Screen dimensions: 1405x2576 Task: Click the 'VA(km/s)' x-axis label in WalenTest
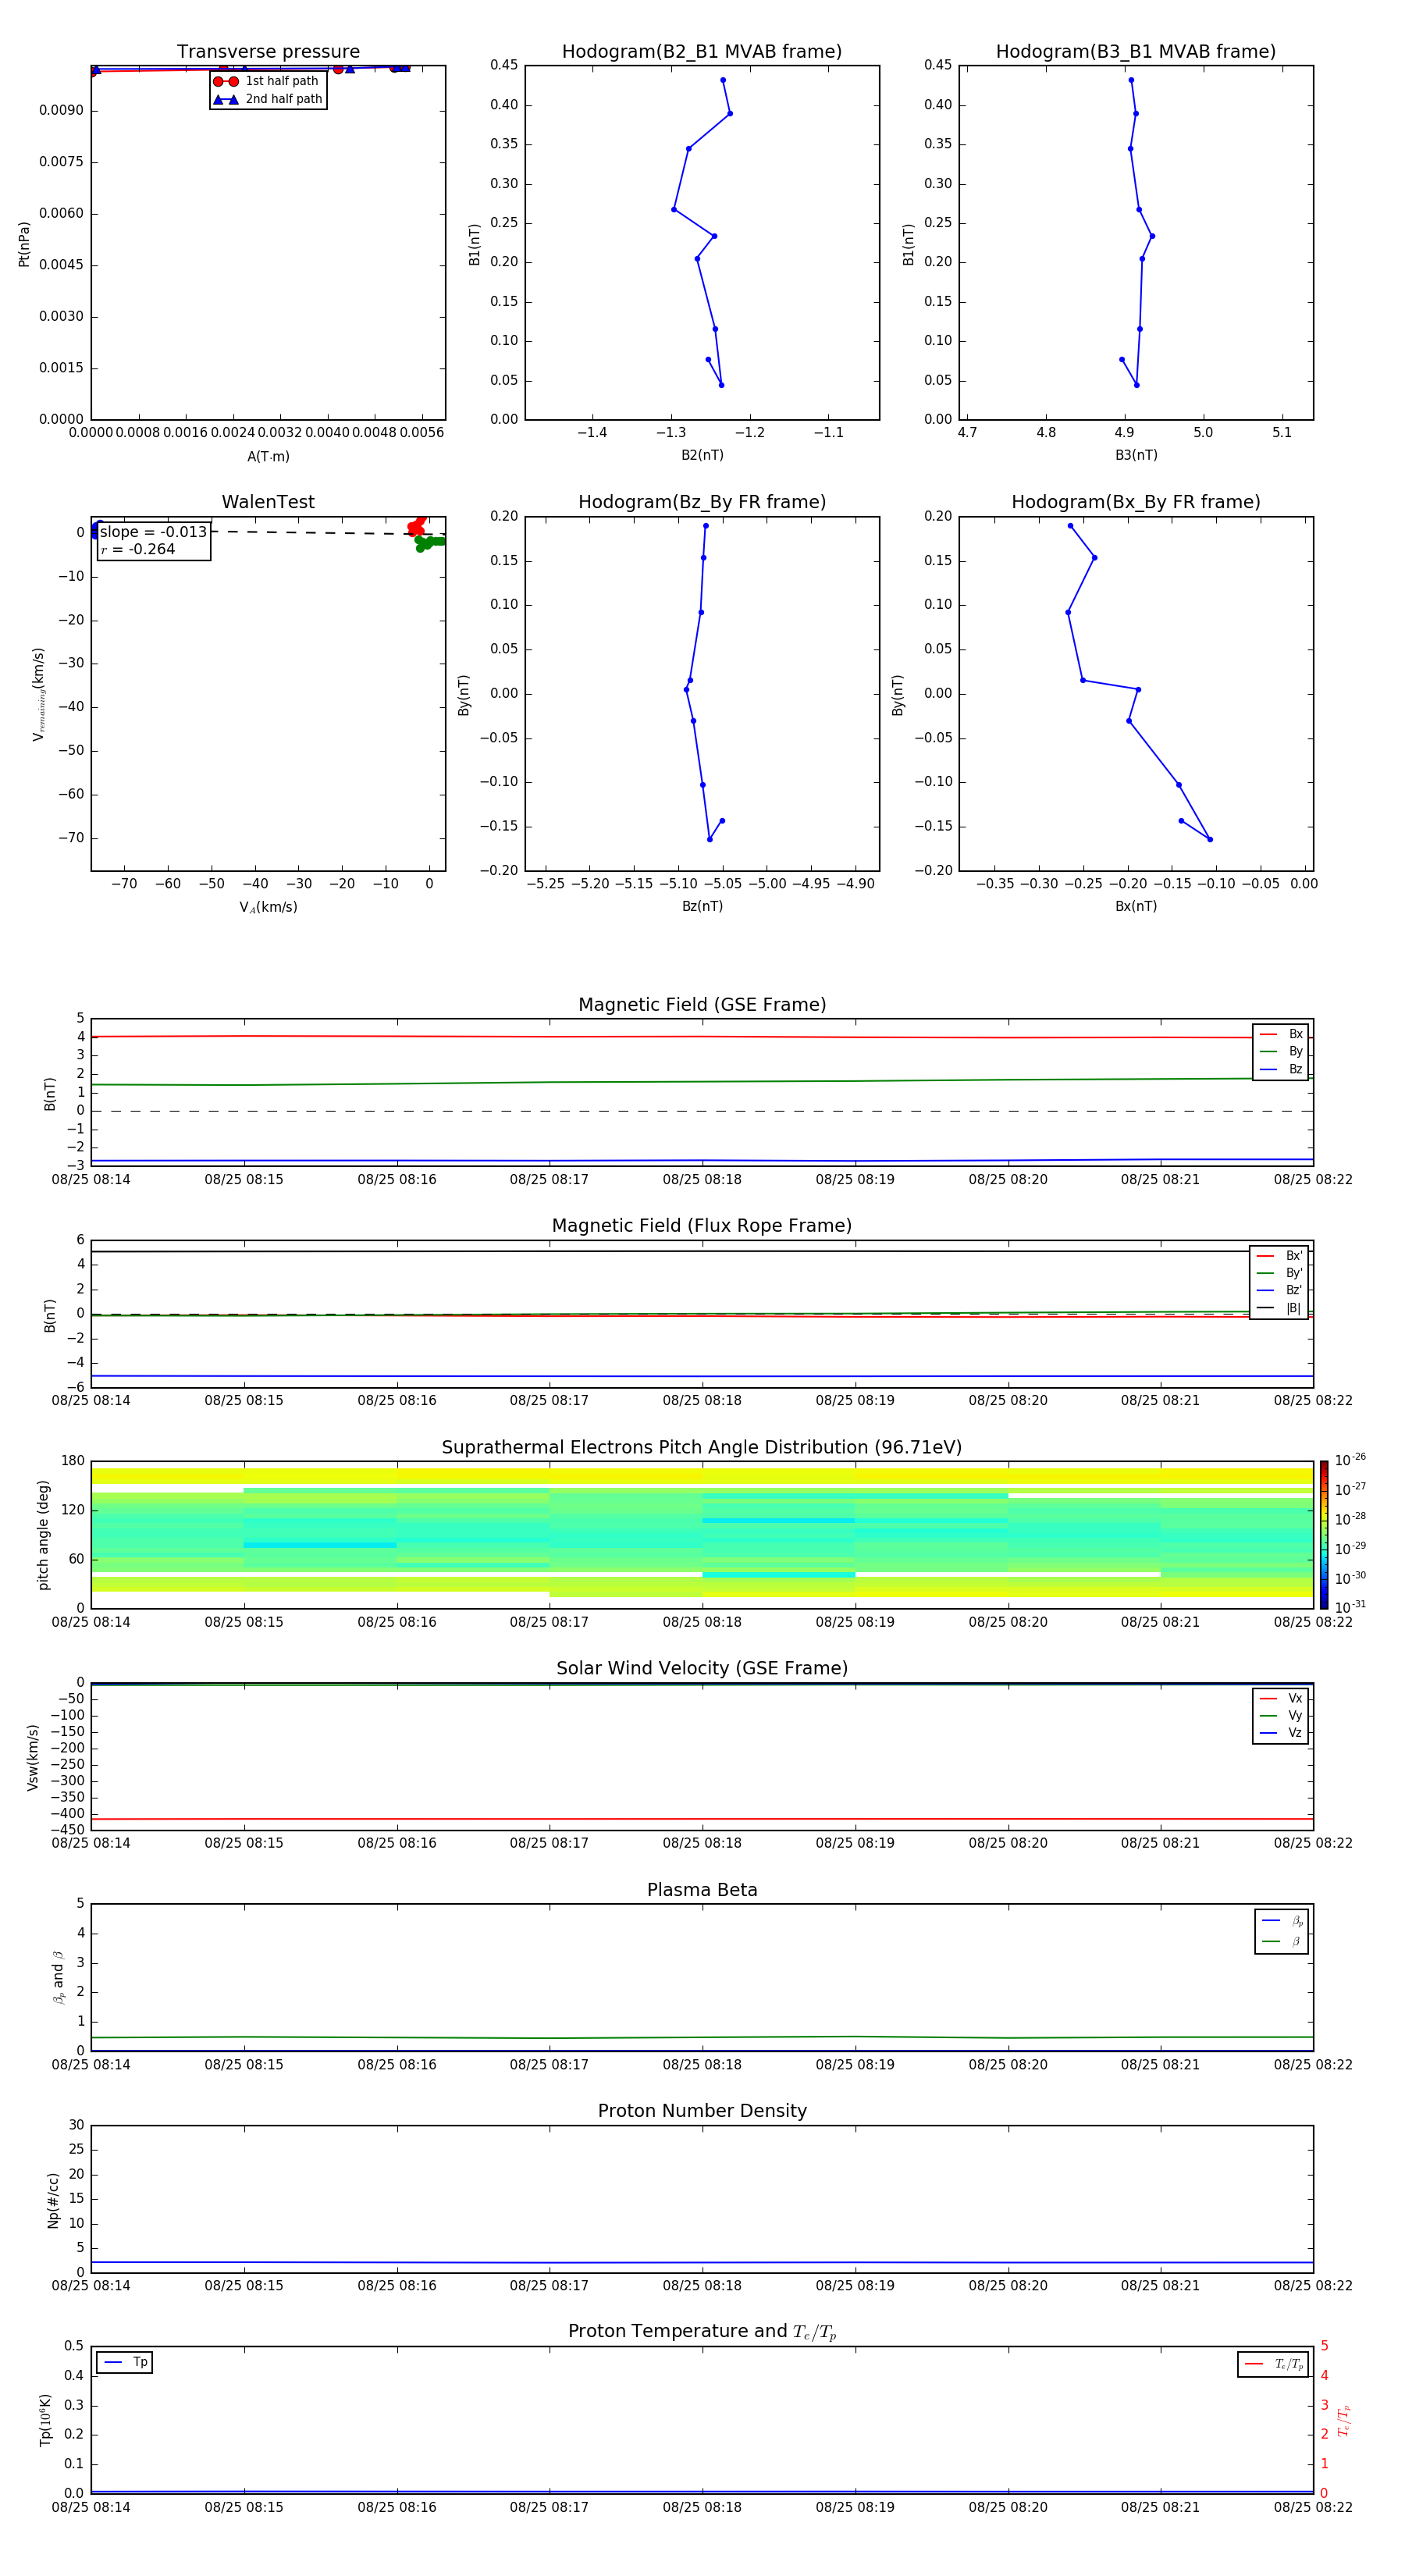268,907
